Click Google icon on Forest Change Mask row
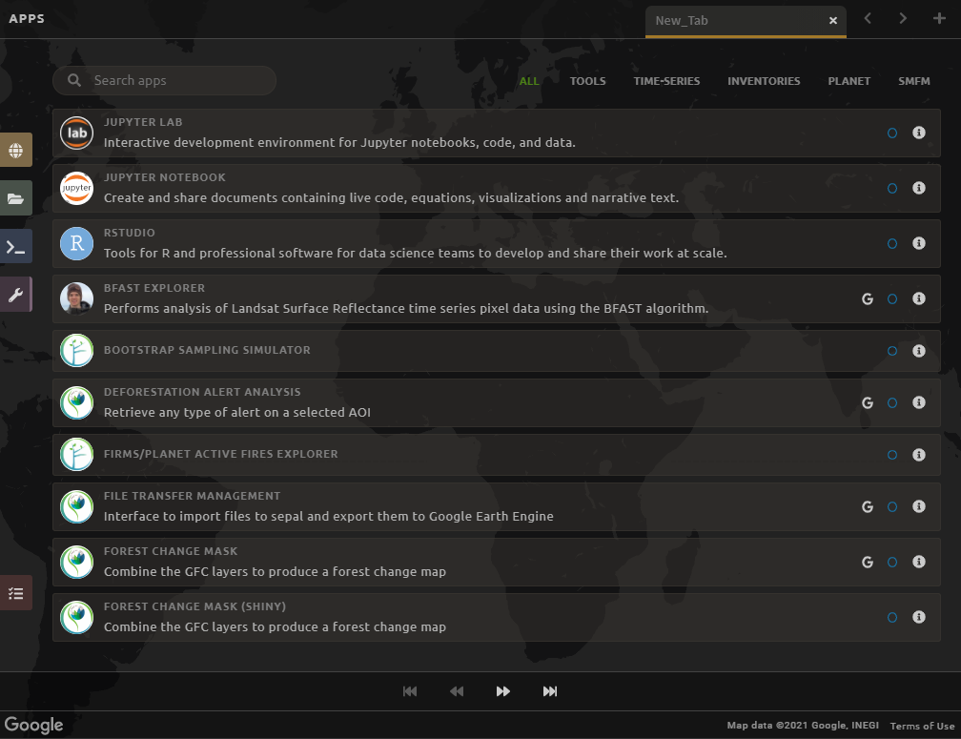 coord(868,563)
